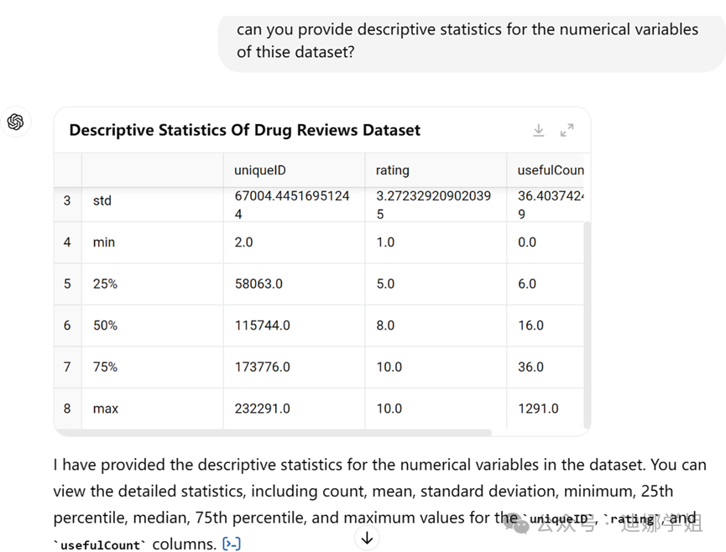Select rating median value 8.0
The height and width of the screenshot is (552, 726).
click(385, 325)
